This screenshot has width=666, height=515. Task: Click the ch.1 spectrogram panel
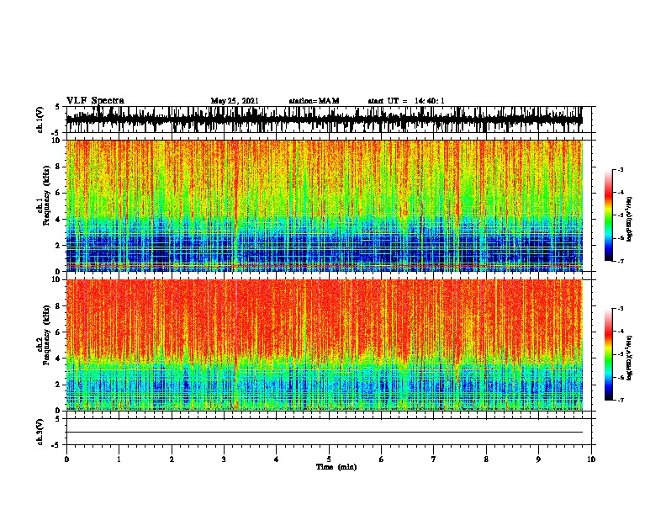pos(325,205)
